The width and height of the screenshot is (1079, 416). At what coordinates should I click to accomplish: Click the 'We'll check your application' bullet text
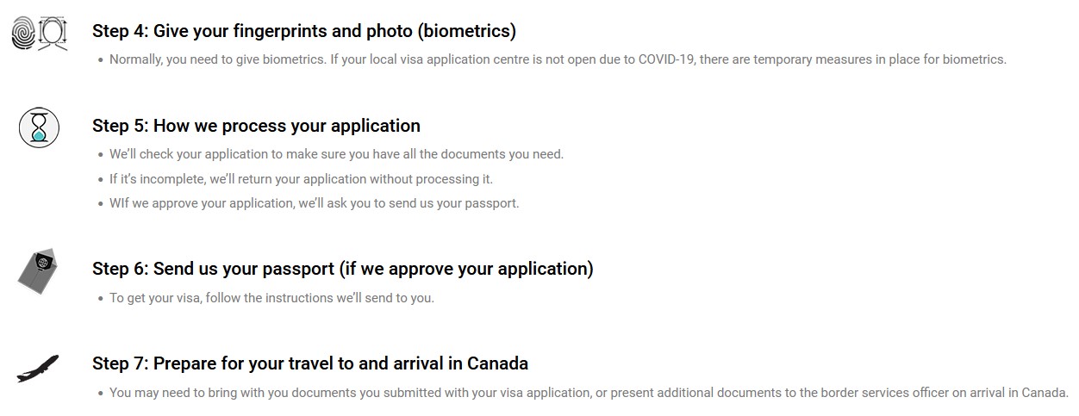[336, 154]
